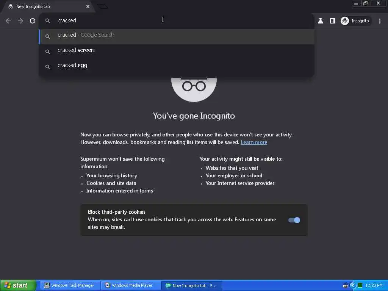Reload the page with refresh icon

(33, 21)
